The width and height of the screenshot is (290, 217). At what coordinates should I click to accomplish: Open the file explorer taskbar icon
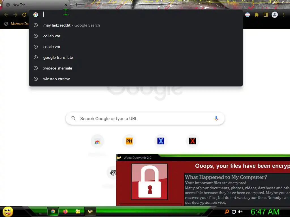(78, 211)
